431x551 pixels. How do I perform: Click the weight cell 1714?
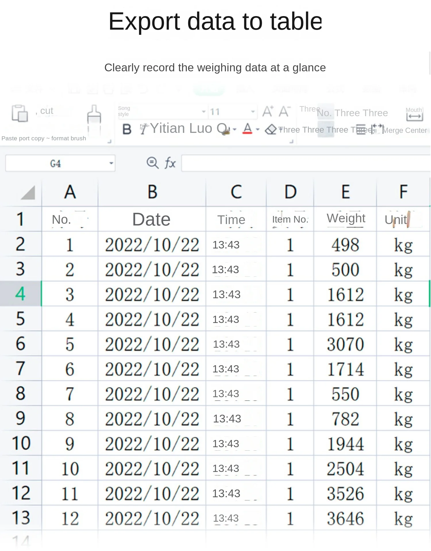(x=345, y=369)
